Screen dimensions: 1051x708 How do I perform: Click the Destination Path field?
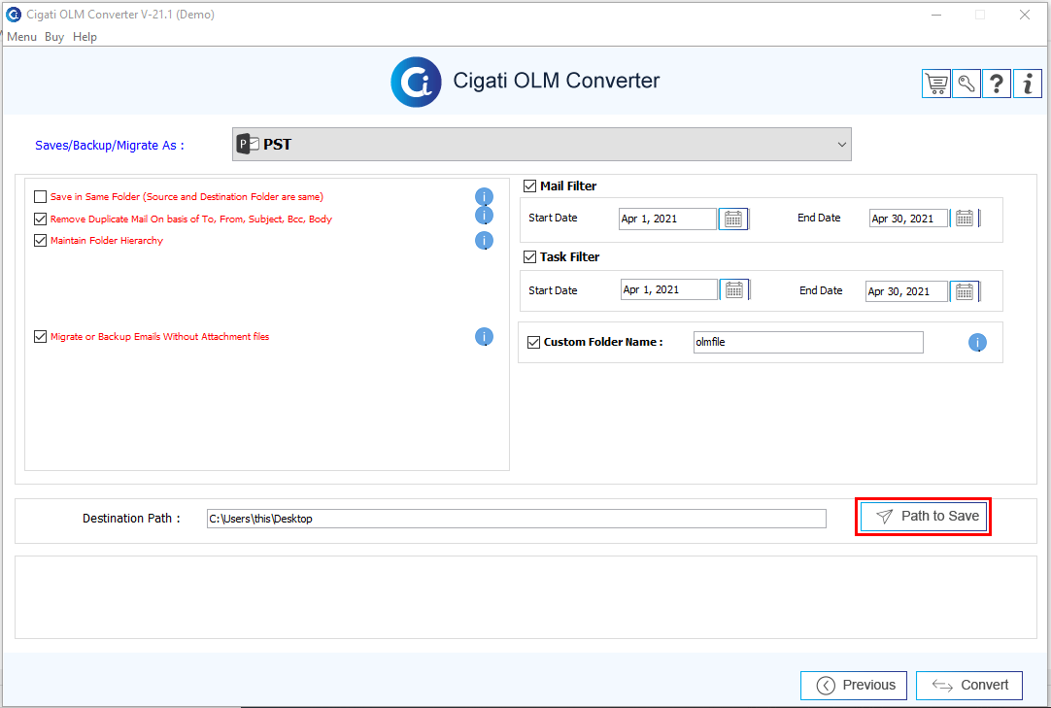(516, 519)
